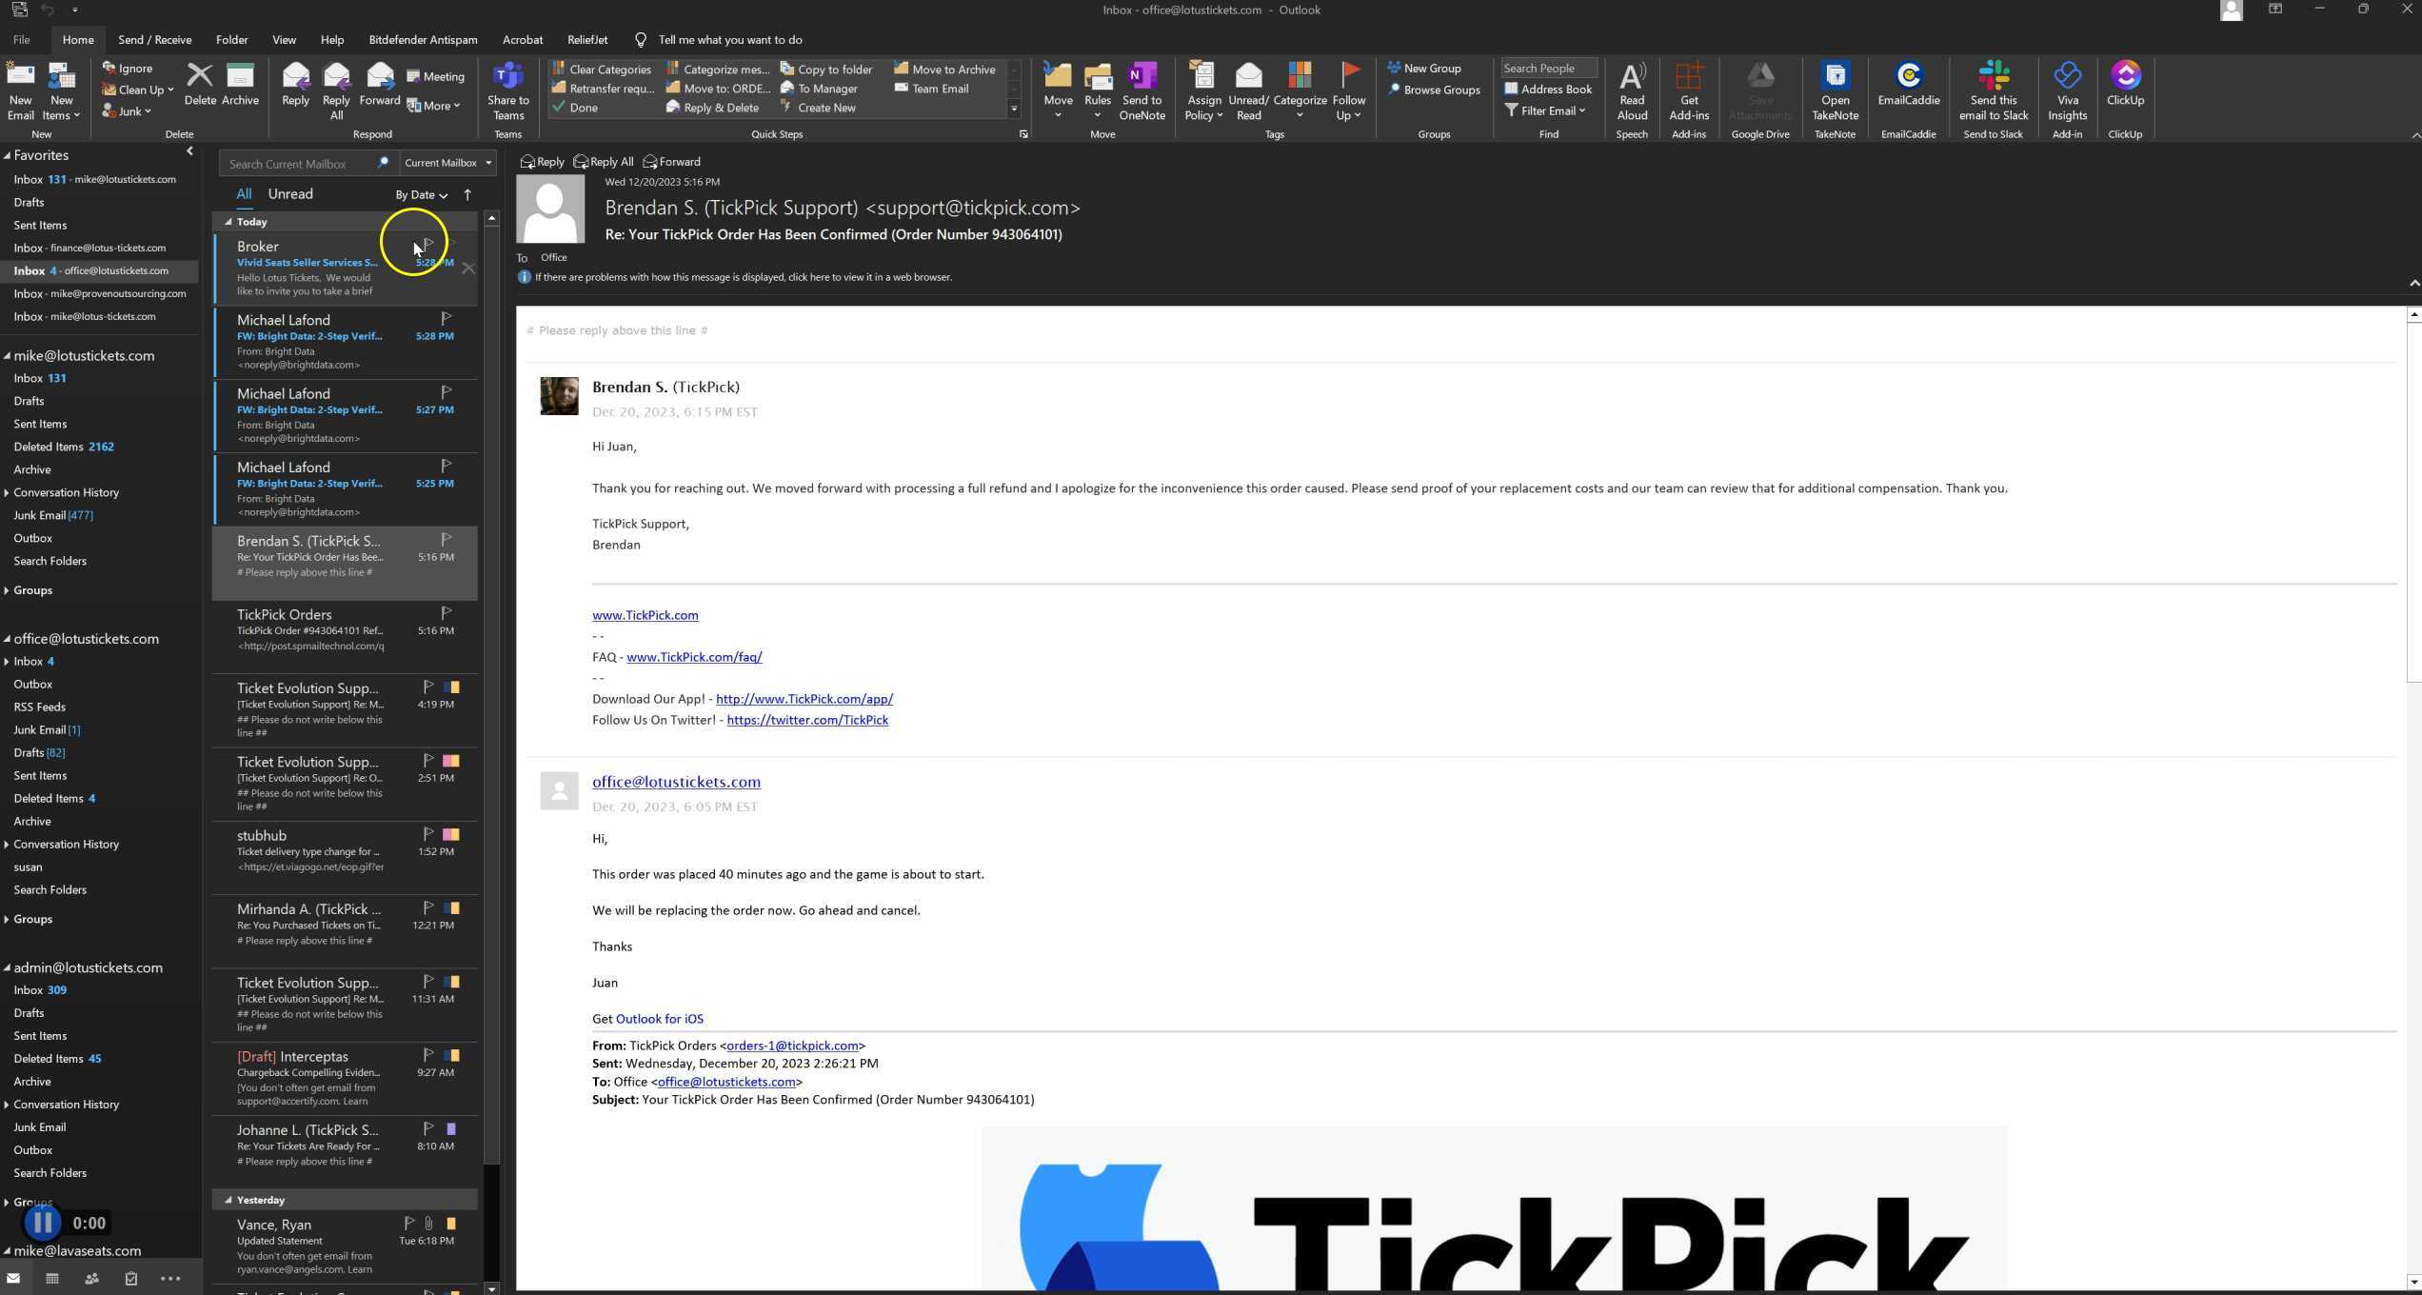Switch to the View ribbon tab
2422x1295 pixels.
tap(284, 39)
